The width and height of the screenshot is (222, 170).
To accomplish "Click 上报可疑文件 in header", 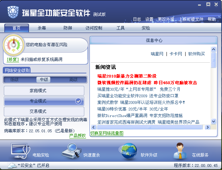I will click(191, 19).
